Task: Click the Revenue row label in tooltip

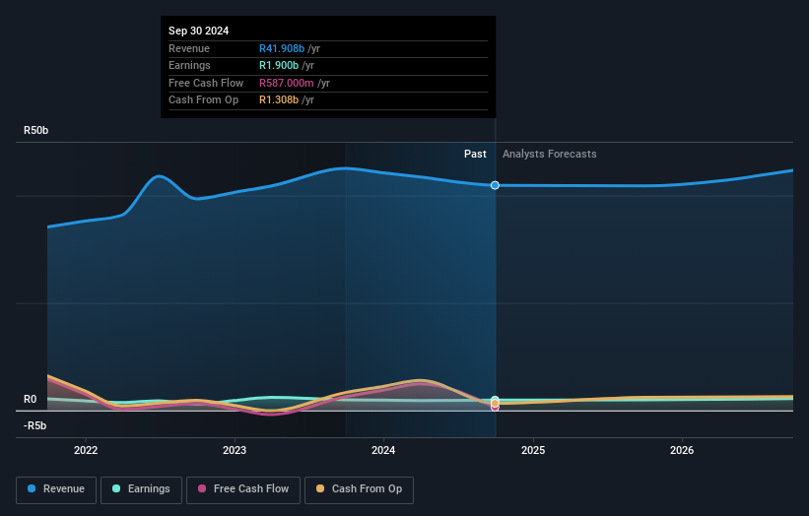Action: pyautogui.click(x=189, y=48)
